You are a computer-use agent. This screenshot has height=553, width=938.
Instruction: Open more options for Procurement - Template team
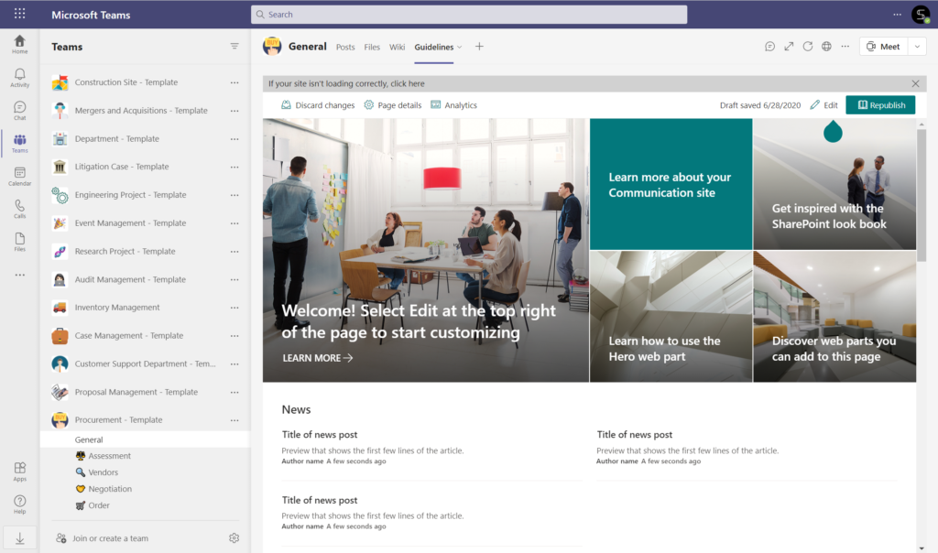(234, 419)
